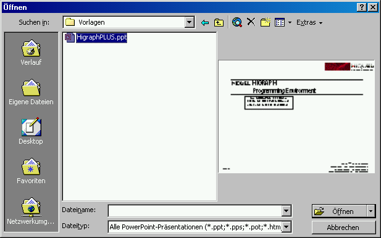This screenshot has height=238, width=381.
Task: Open the Öffnen button's dropdown arrow
Action: tap(371, 211)
